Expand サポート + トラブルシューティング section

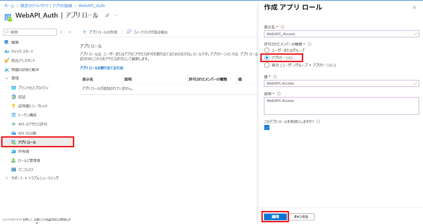7,178
